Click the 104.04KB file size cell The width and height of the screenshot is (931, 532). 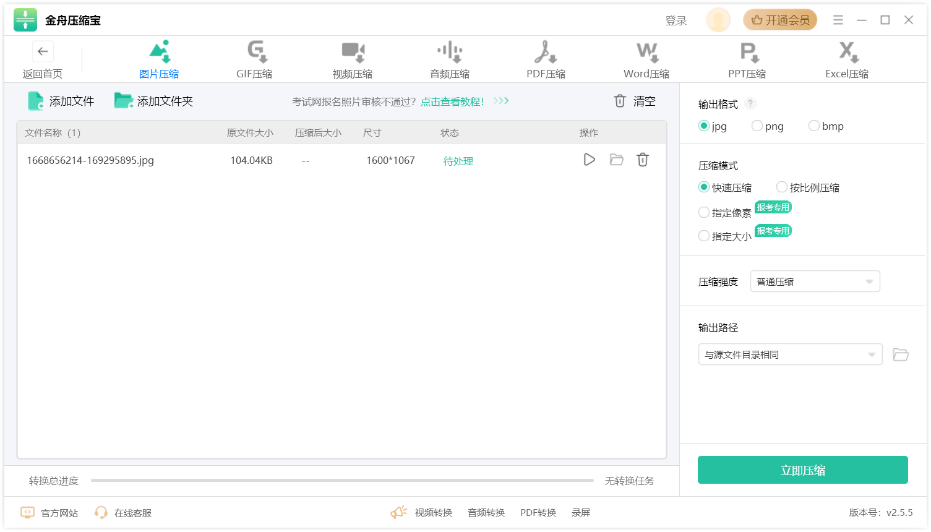pyautogui.click(x=251, y=160)
